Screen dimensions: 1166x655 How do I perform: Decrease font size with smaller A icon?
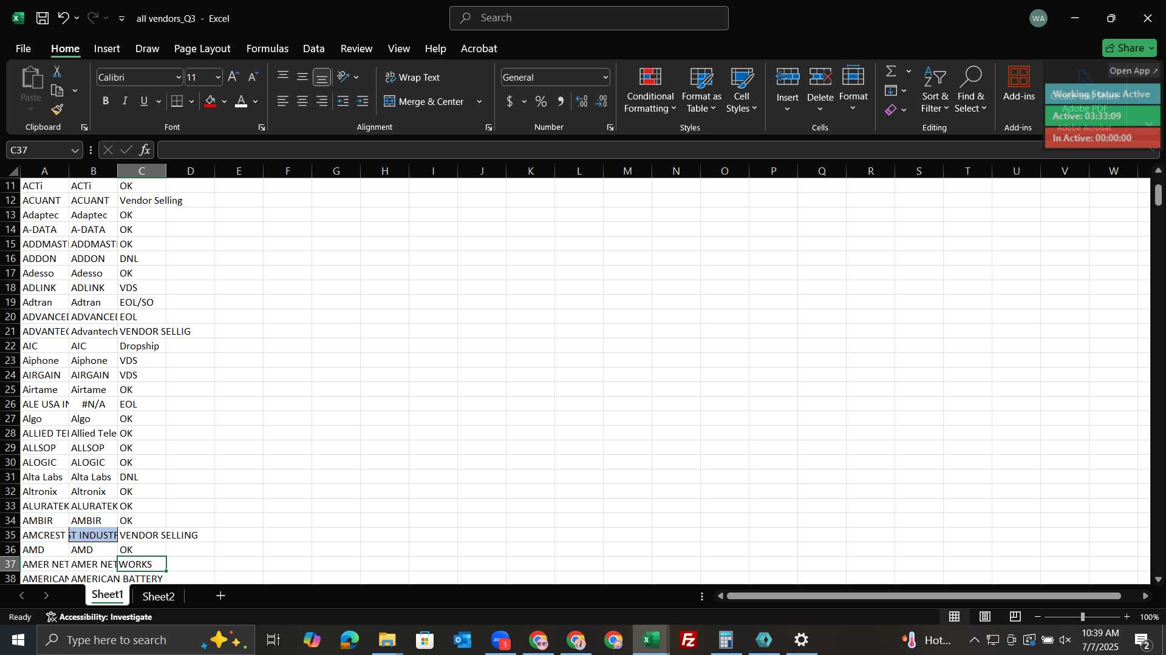253,77
